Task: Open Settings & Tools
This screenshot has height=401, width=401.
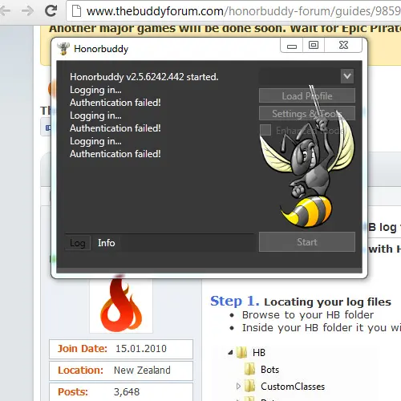Action: [307, 113]
